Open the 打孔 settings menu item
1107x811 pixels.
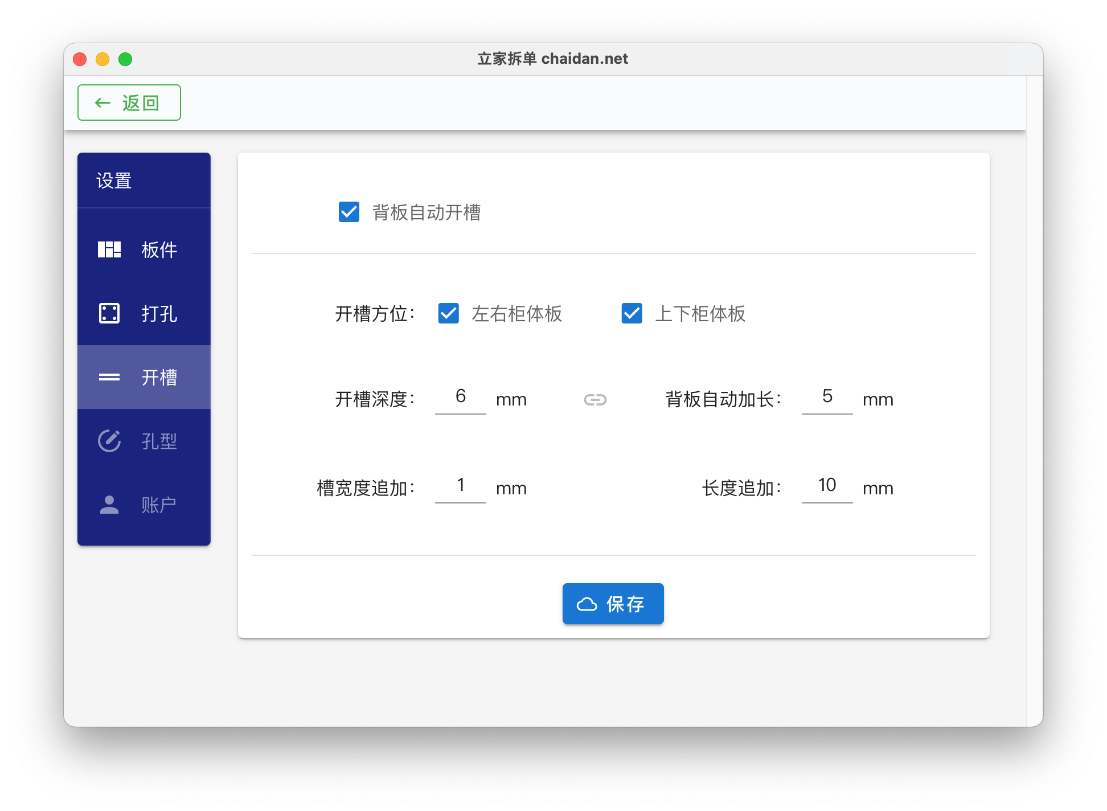[x=144, y=313]
